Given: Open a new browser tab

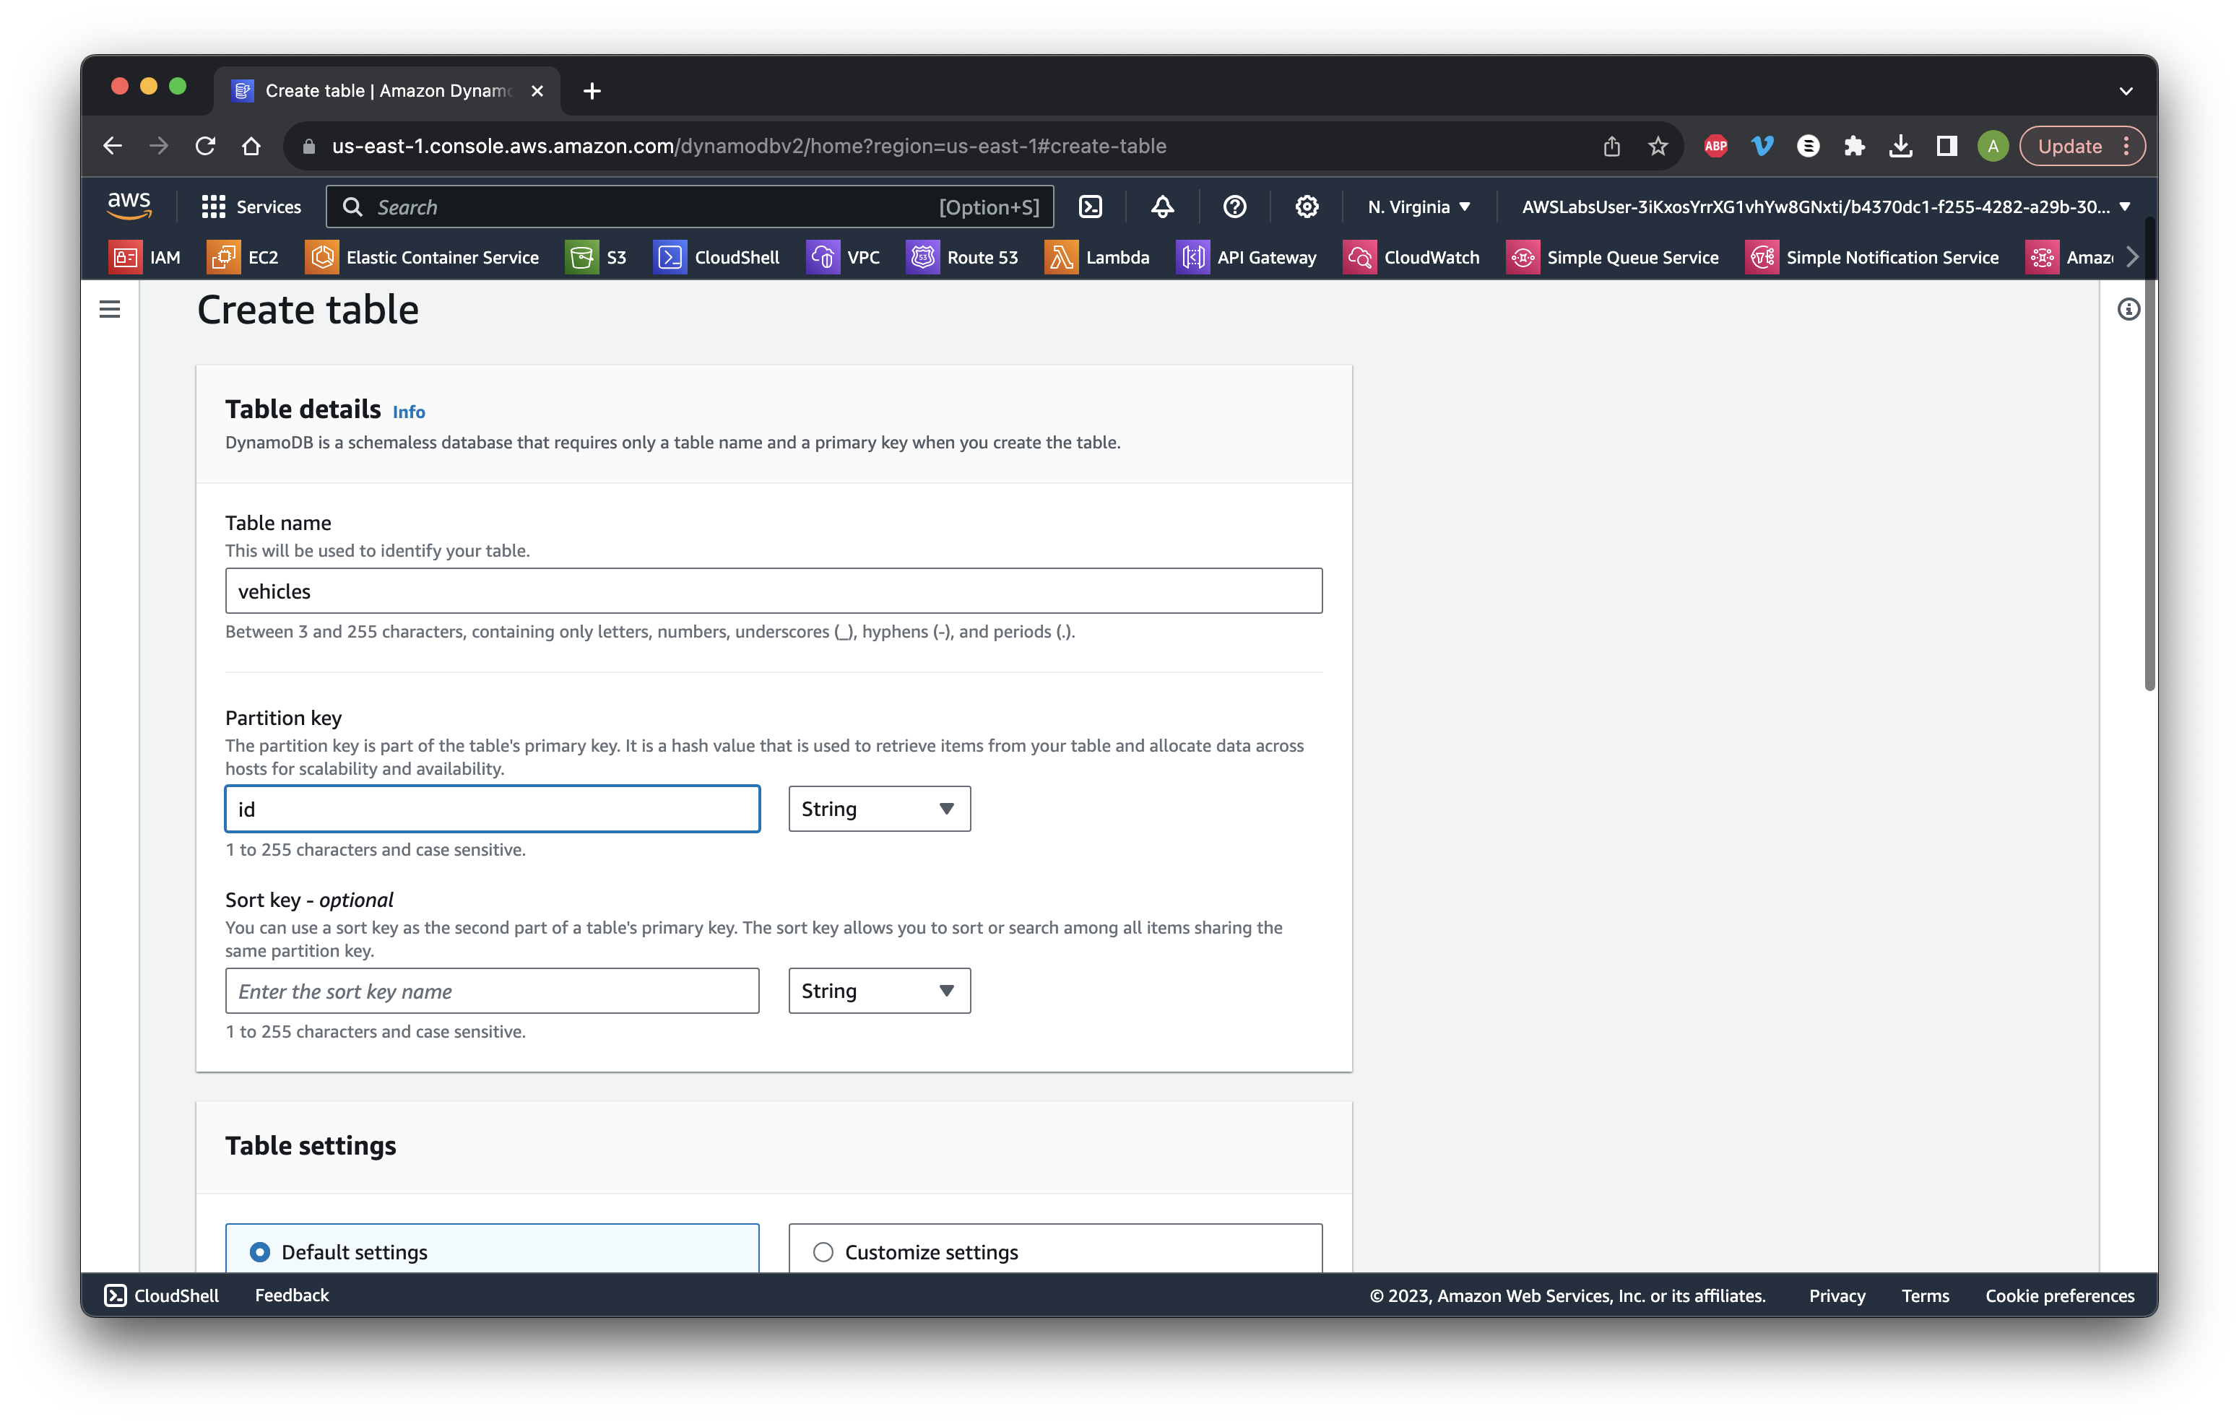Looking at the screenshot, I should tap(592, 91).
